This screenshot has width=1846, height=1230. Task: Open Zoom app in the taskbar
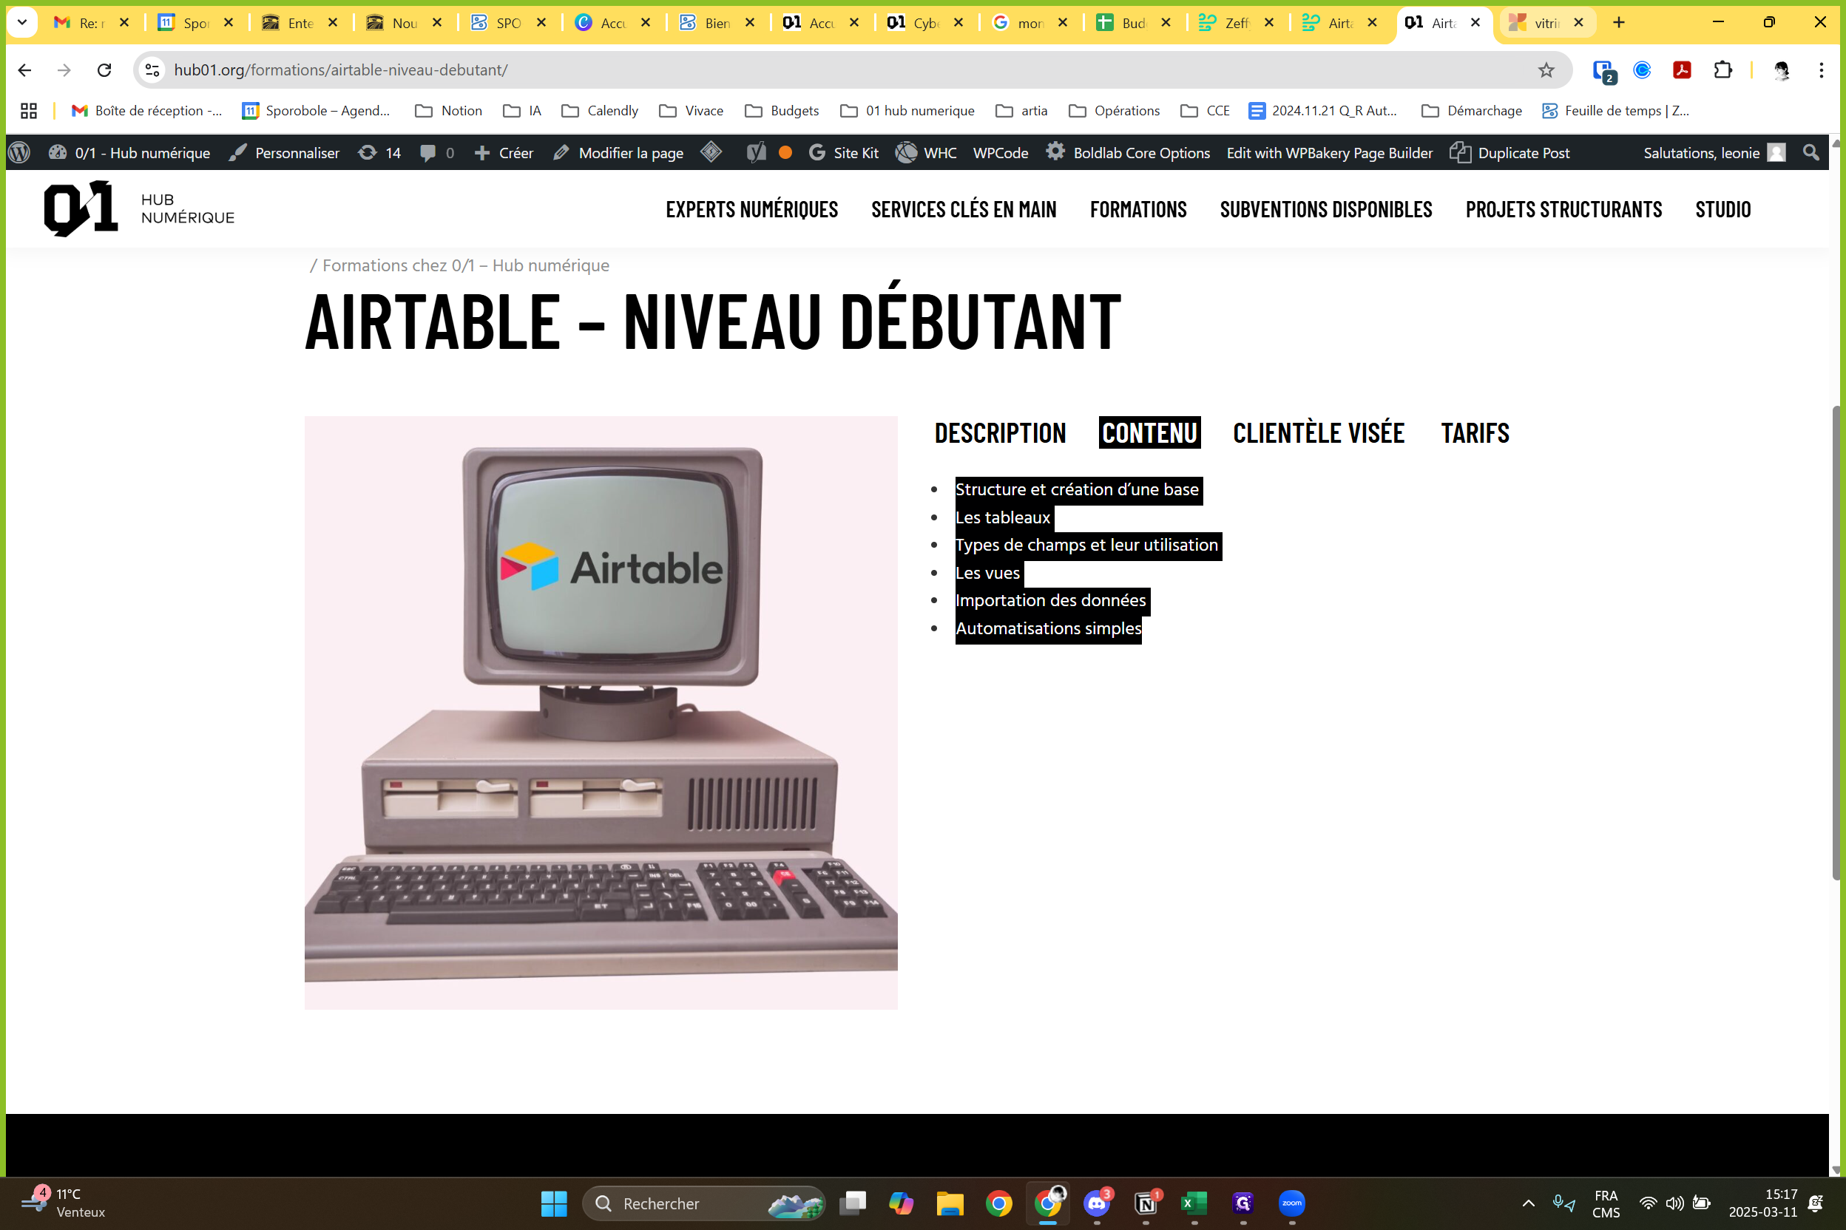tap(1291, 1203)
